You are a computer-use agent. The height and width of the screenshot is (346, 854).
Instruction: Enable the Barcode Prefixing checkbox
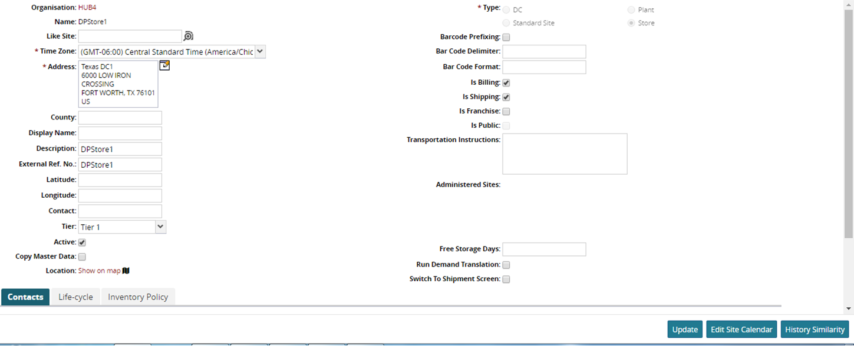[506, 37]
